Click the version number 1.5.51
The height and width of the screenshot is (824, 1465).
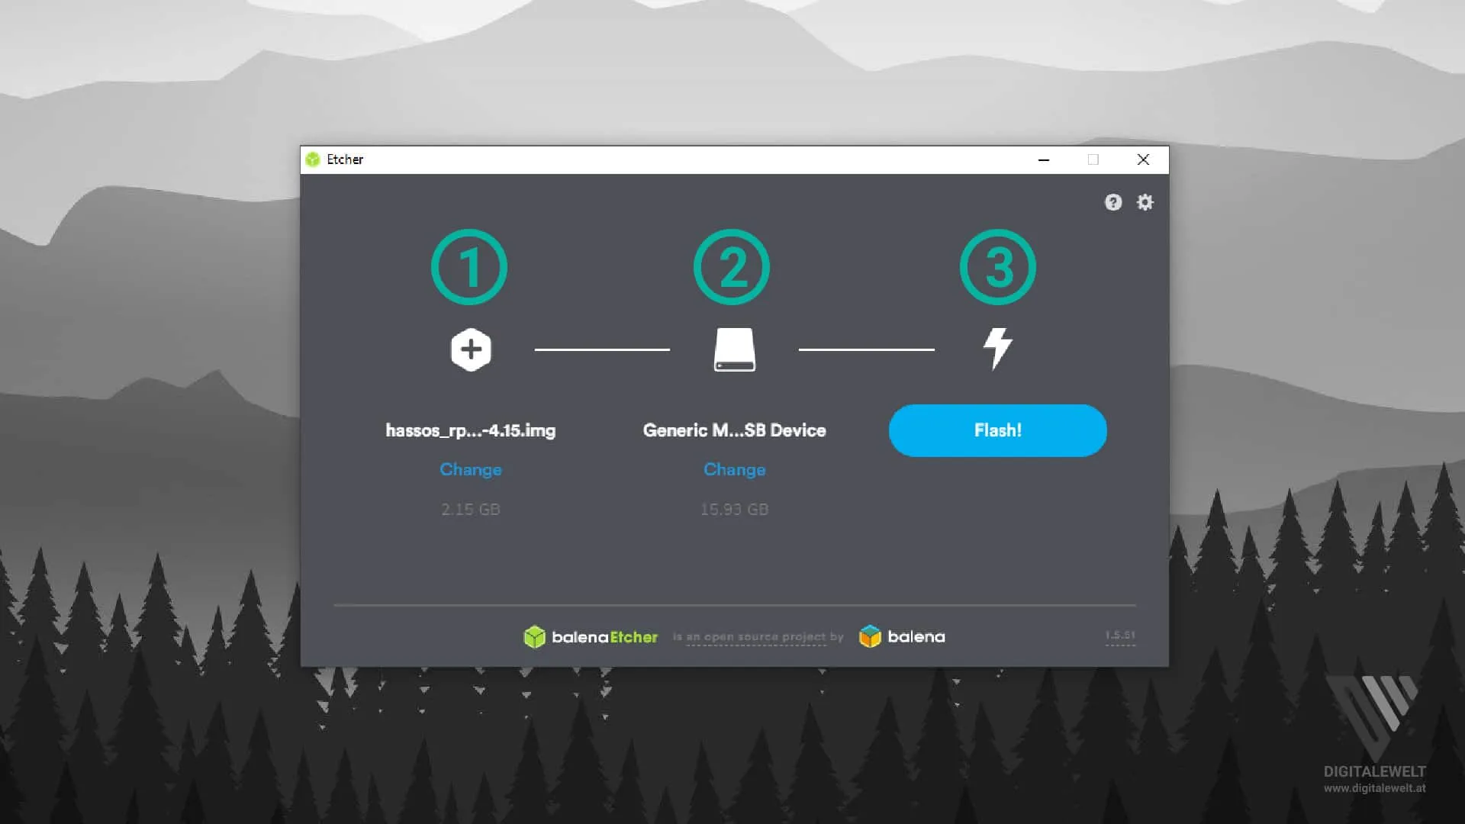(1120, 636)
